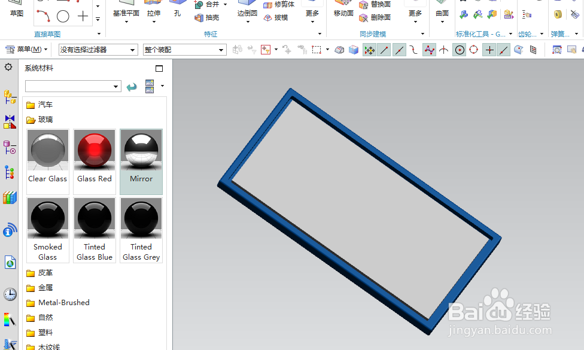Click the green material return arrow
Screen dimensions: 584x350
point(132,87)
